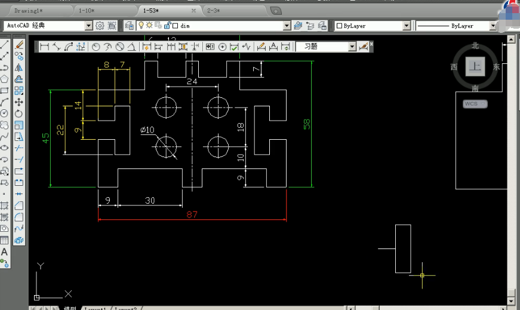
Task: Select the Move tool
Action: pos(19,102)
